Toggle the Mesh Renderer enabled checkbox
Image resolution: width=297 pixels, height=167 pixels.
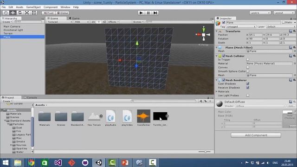(224, 80)
